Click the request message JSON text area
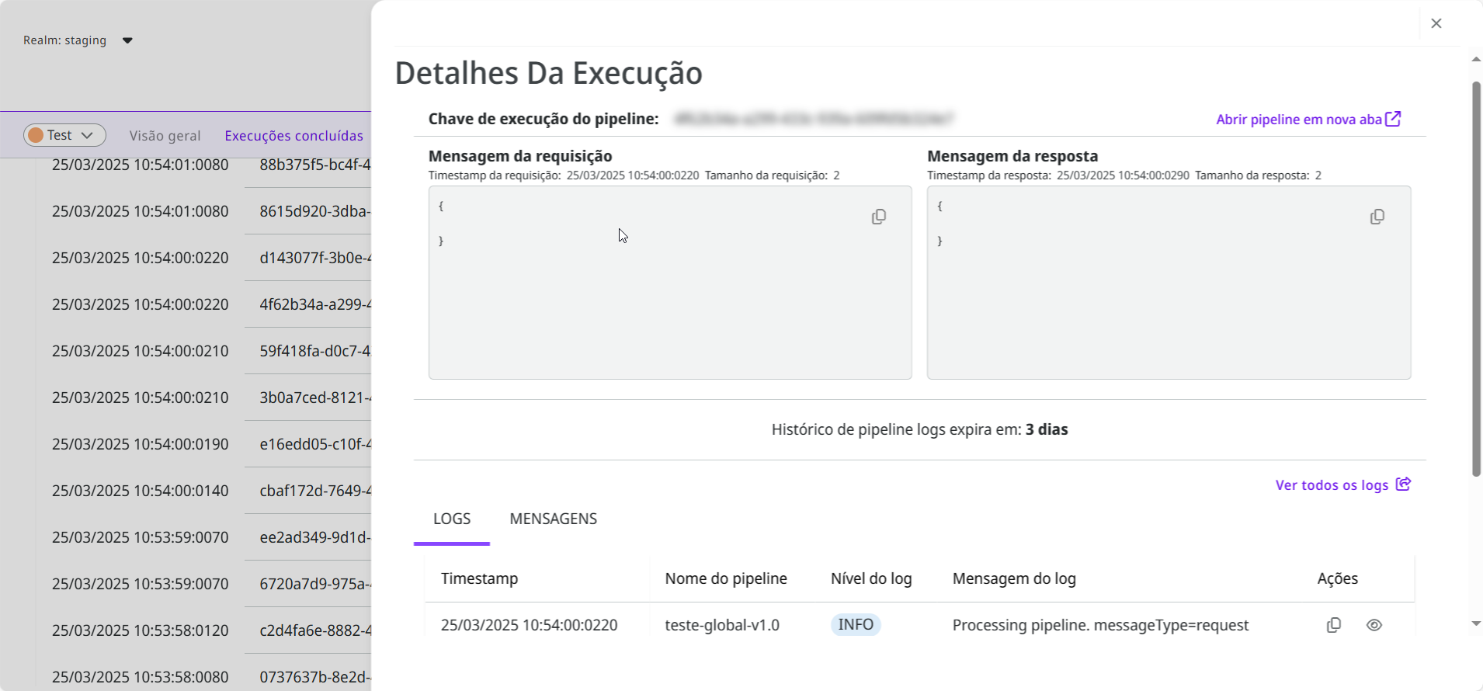Screen dimensions: 1483x691 coord(652,295)
